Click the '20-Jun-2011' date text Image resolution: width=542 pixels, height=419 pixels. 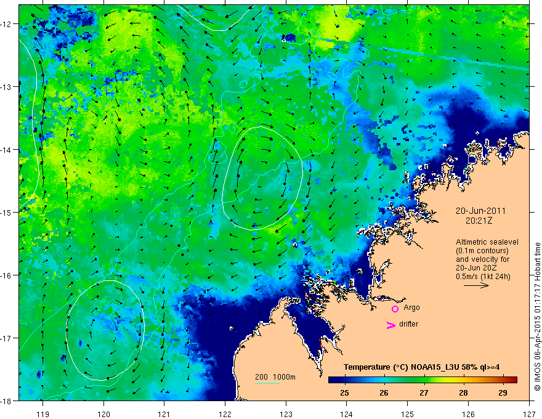(x=480, y=211)
